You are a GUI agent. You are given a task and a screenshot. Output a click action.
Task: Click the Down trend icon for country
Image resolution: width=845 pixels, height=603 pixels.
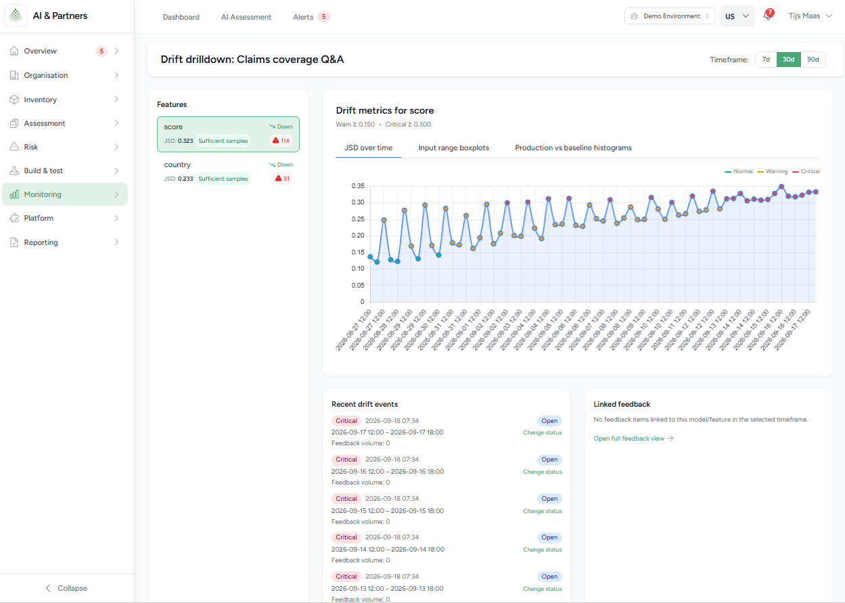point(272,164)
